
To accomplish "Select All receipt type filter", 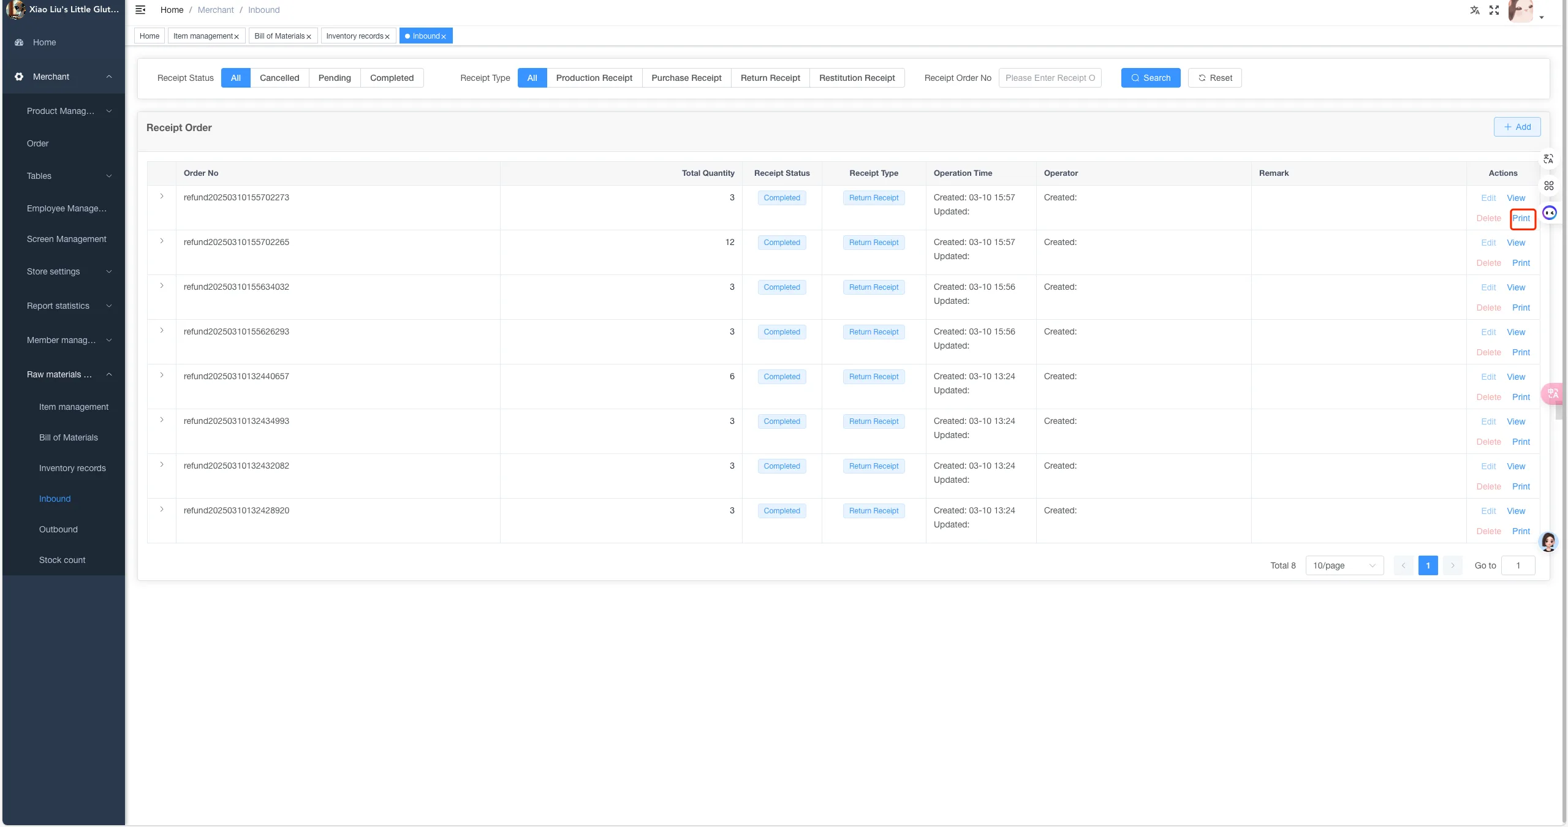I will click(x=532, y=78).
